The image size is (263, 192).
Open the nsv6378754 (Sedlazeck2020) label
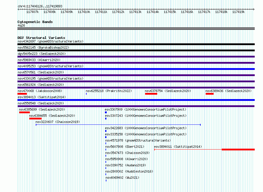coord(168,91)
